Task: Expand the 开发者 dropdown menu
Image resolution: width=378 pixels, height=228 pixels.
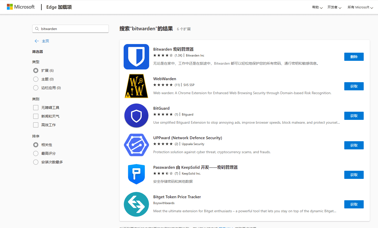Action: pyautogui.click(x=335, y=7)
